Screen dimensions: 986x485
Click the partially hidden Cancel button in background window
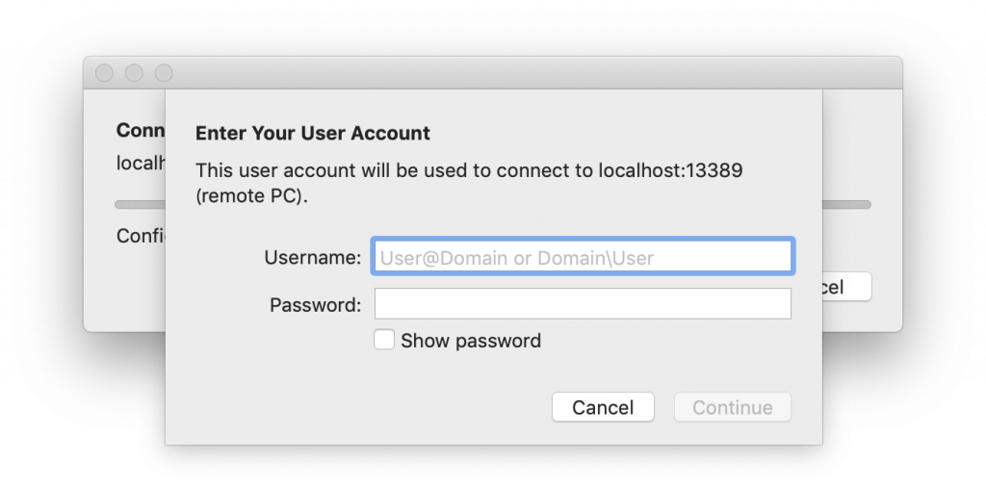click(845, 287)
